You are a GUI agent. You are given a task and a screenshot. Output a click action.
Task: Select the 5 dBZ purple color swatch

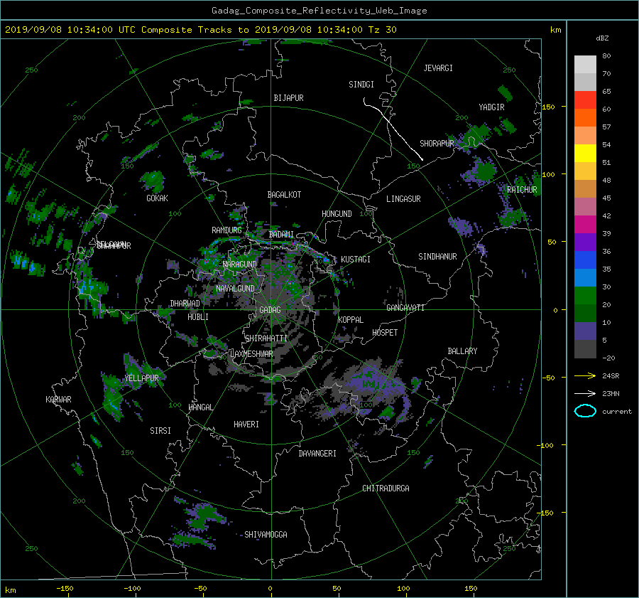click(x=585, y=331)
